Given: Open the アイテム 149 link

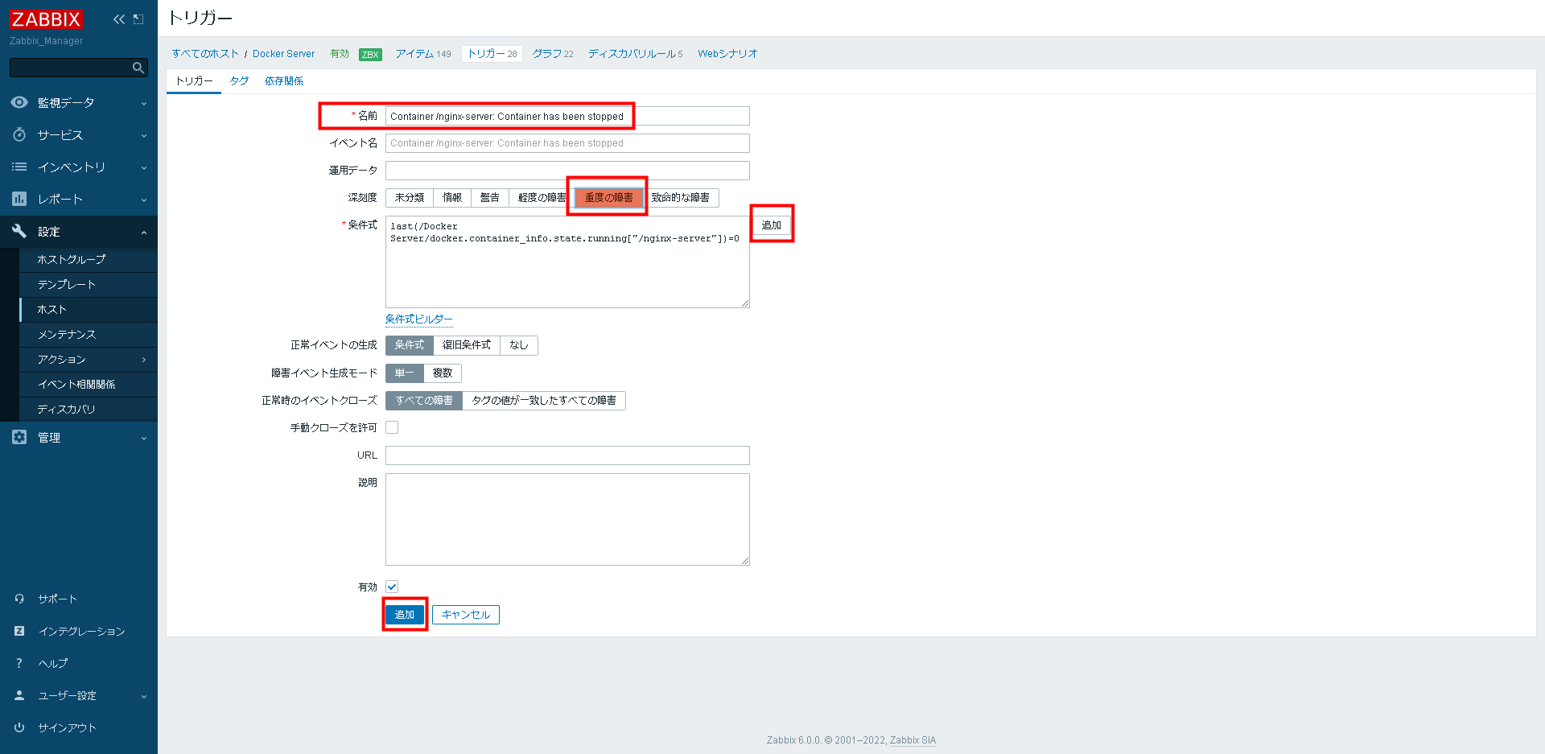Looking at the screenshot, I should [x=423, y=54].
